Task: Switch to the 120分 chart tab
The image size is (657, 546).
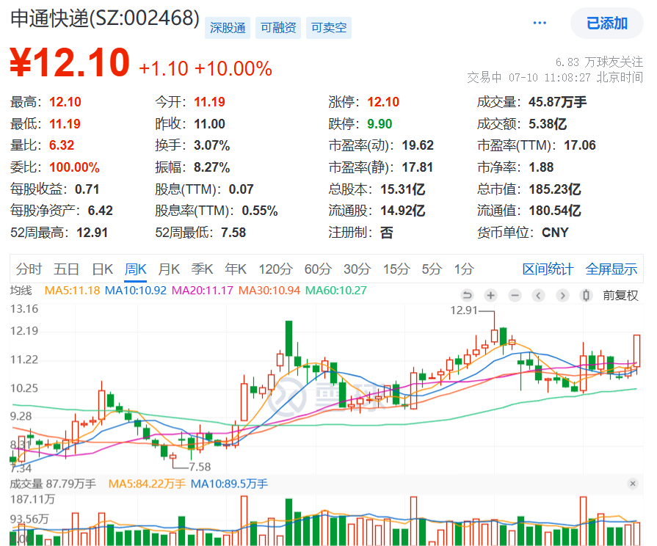Action: pos(275,269)
